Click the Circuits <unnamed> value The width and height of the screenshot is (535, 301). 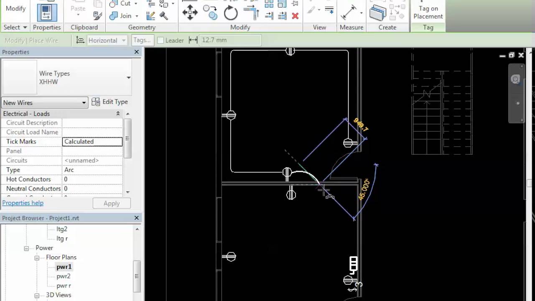coord(92,161)
